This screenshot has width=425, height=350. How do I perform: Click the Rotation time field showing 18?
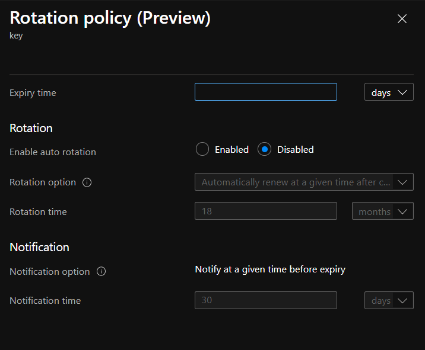[x=265, y=211]
